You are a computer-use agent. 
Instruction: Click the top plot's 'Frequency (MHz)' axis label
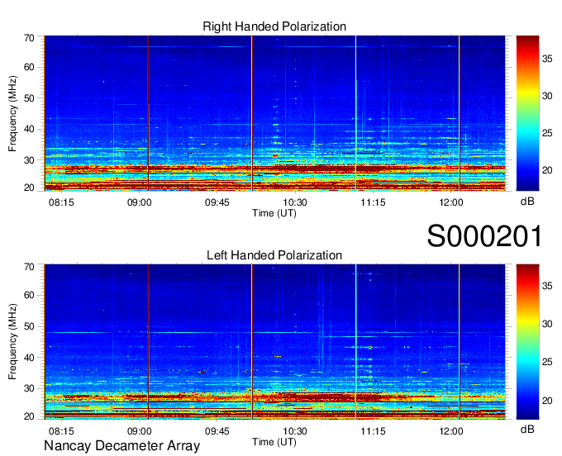point(12,113)
